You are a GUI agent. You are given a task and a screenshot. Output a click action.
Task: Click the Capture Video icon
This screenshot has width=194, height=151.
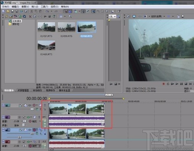(15, 16)
